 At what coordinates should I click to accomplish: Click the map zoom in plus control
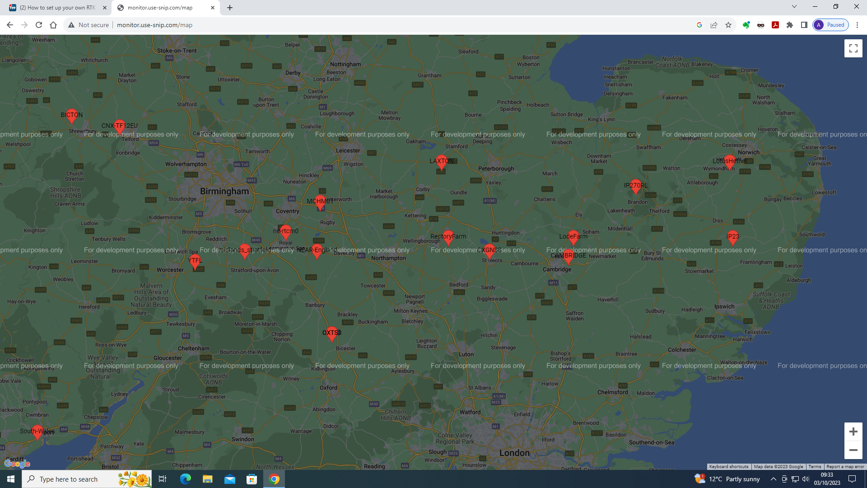pyautogui.click(x=853, y=432)
